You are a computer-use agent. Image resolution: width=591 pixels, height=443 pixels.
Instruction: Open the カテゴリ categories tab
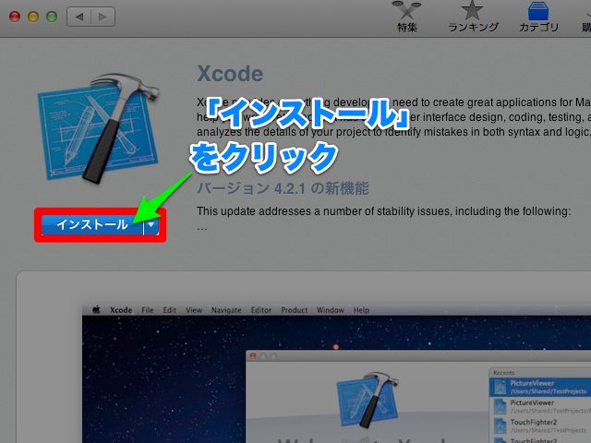click(x=538, y=17)
